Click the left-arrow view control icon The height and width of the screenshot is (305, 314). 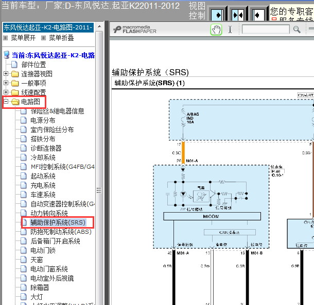tap(258, 15)
